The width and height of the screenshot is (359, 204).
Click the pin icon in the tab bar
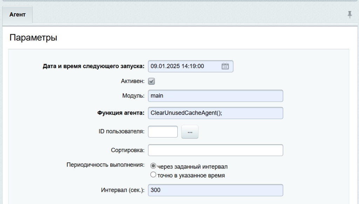[350, 15]
